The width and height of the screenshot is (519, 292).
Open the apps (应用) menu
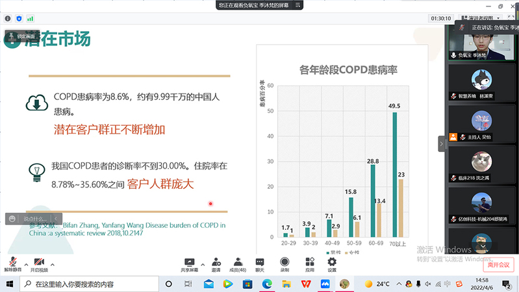tap(309, 265)
